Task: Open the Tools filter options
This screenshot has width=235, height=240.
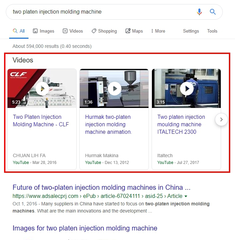Action: click(x=212, y=31)
